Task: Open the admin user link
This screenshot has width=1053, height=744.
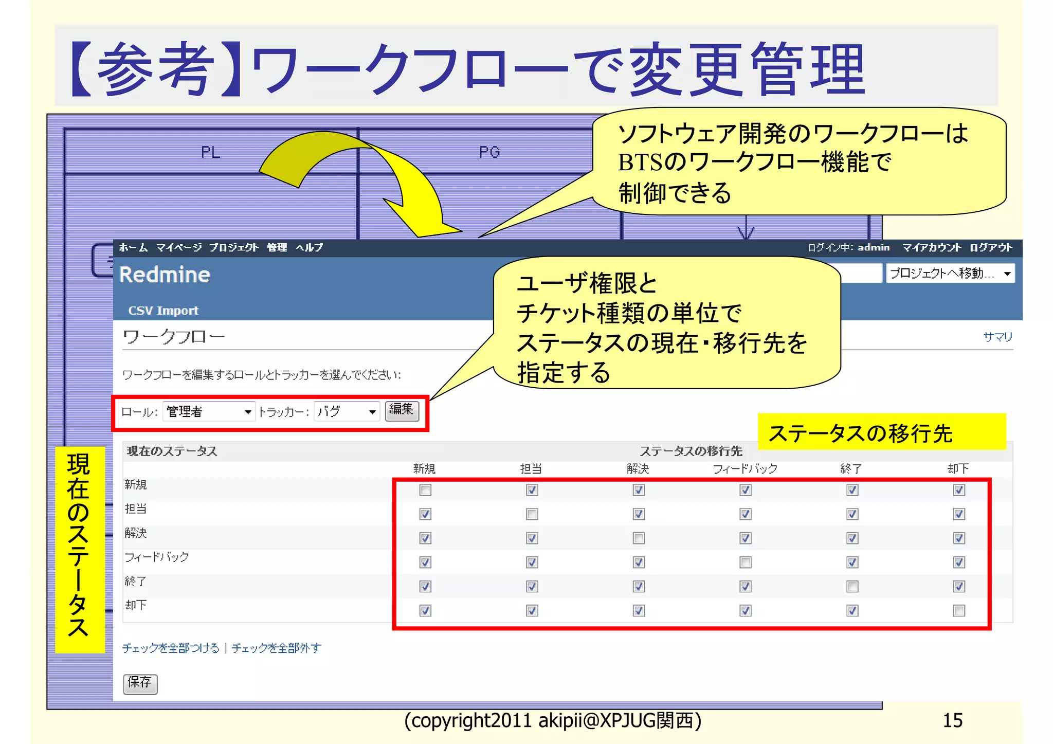Action: click(873, 247)
